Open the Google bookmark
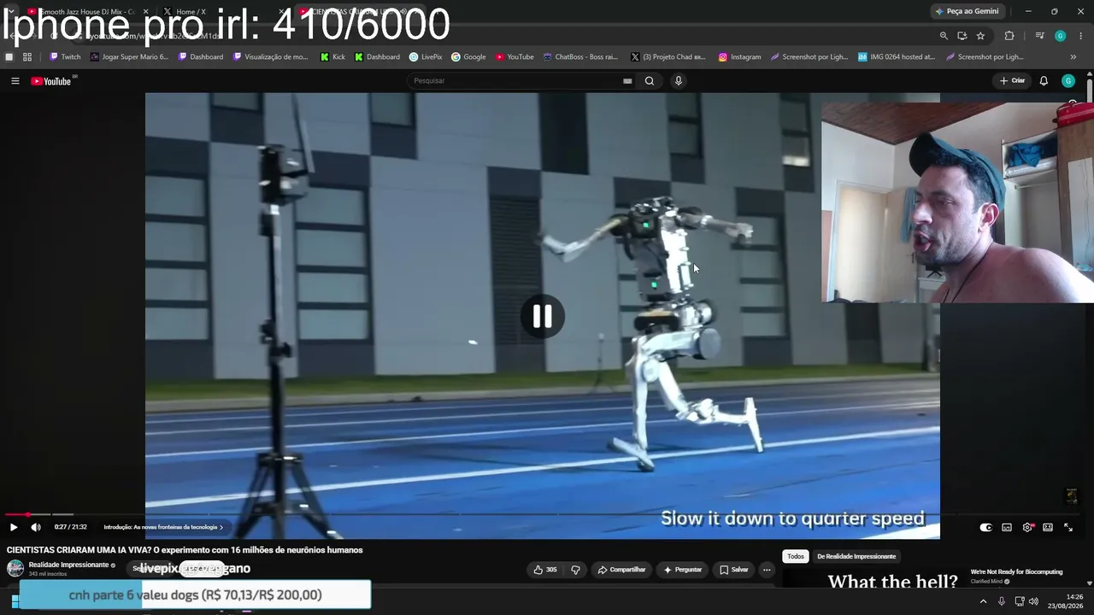This screenshot has width=1094, height=615. click(x=468, y=57)
